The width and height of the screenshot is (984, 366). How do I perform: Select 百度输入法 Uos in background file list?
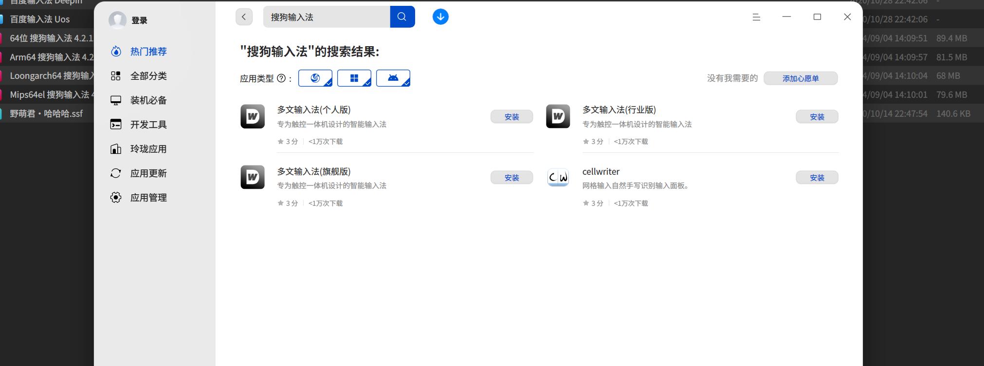tap(40, 19)
